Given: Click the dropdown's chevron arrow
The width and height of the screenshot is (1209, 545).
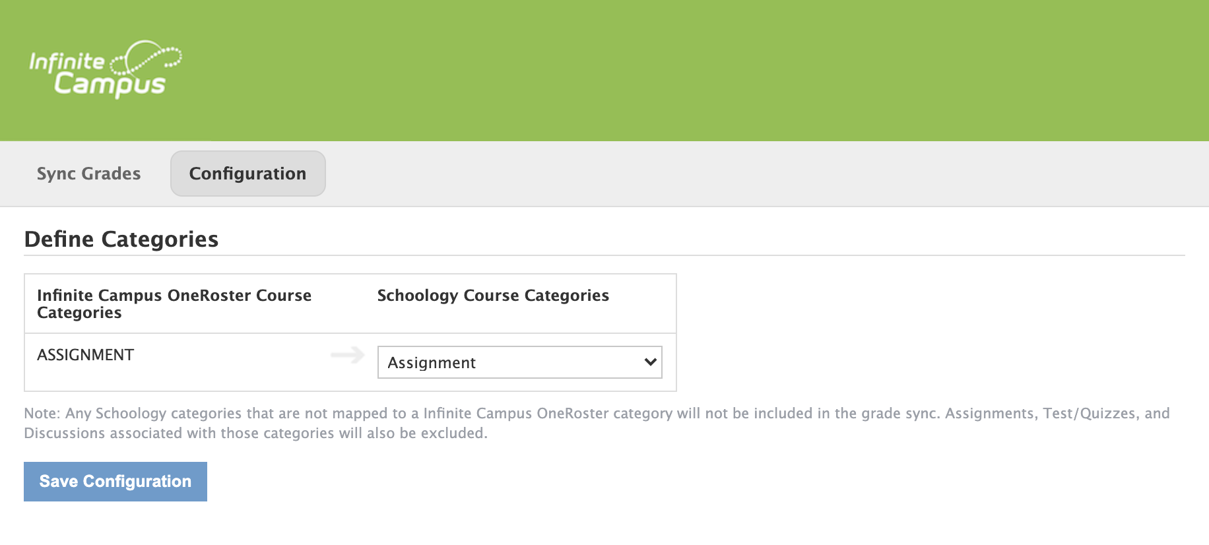Looking at the screenshot, I should tap(650, 362).
